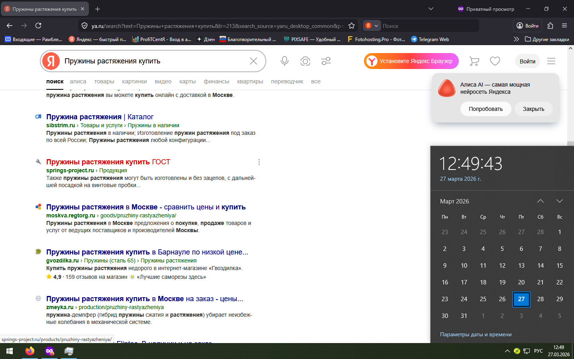Go back to the previous page

[x=10, y=26]
